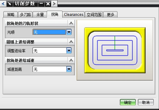Click the forward arrow in title bar
Viewport: 159px width, 110px height.
[54, 4]
